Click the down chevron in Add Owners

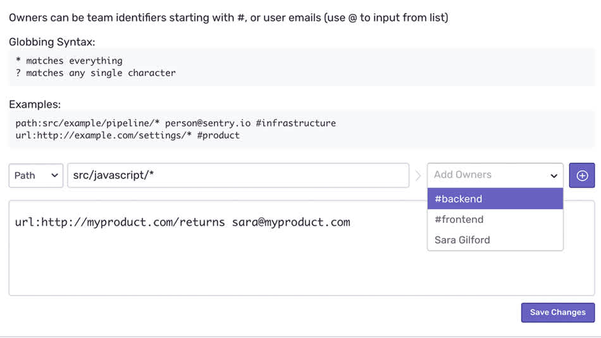tap(554, 176)
